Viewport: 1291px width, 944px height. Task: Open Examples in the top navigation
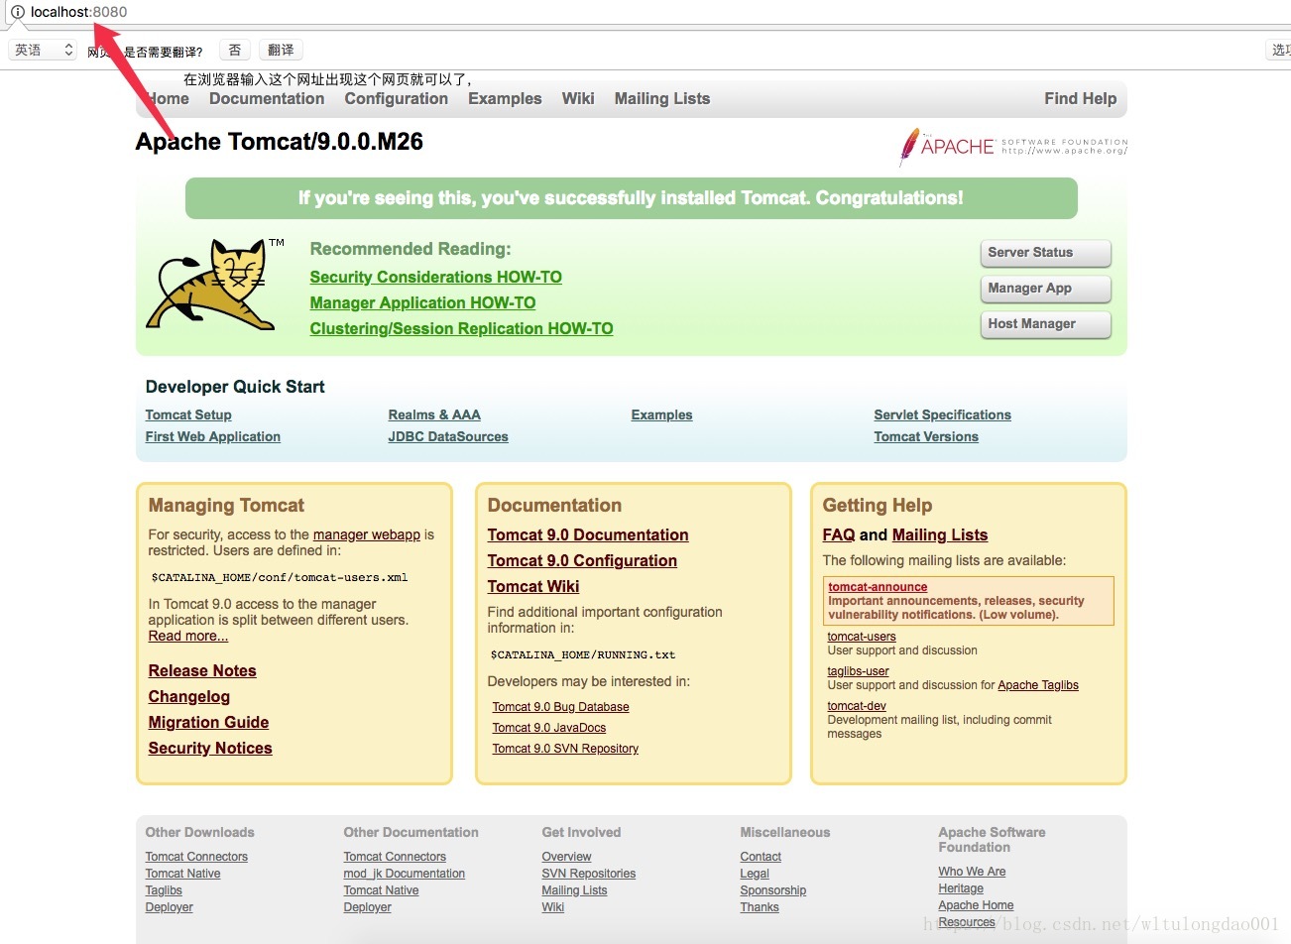pyautogui.click(x=505, y=98)
